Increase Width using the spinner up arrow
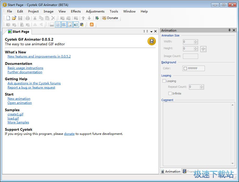The width and height of the screenshot is (239, 182). pyautogui.click(x=196, y=40)
